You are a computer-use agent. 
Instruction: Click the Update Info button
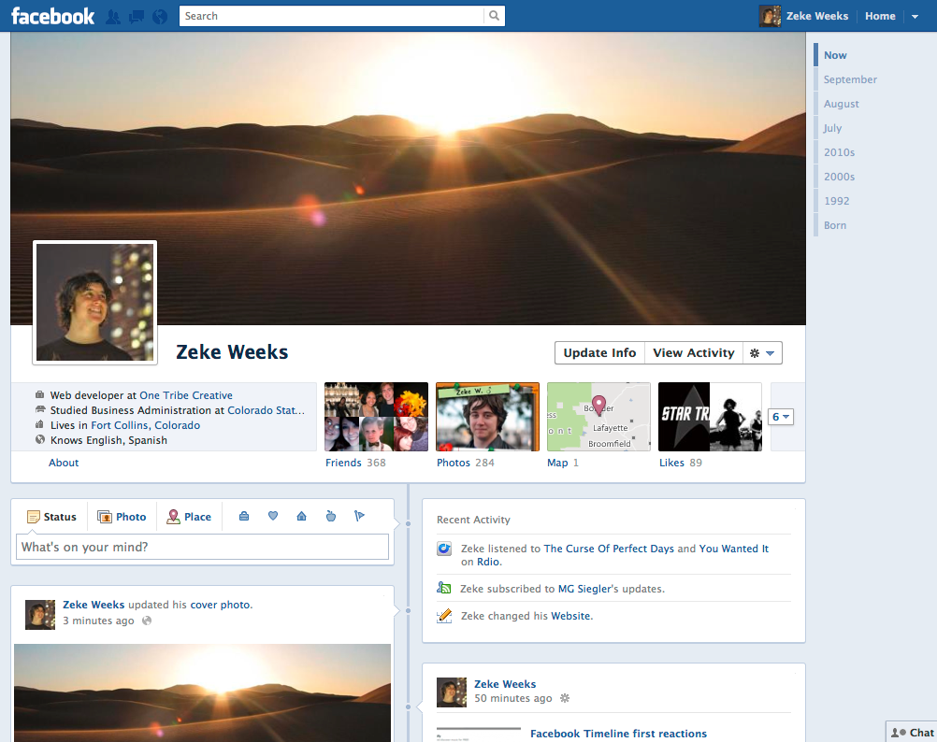[x=599, y=353]
